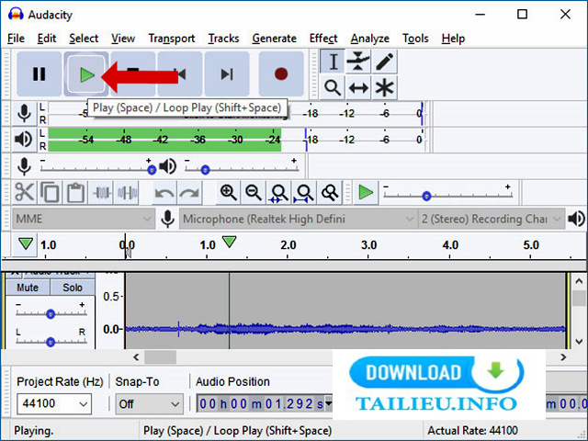Click the timeline green triangle pin button
The image size is (588, 441).
(x=25, y=244)
